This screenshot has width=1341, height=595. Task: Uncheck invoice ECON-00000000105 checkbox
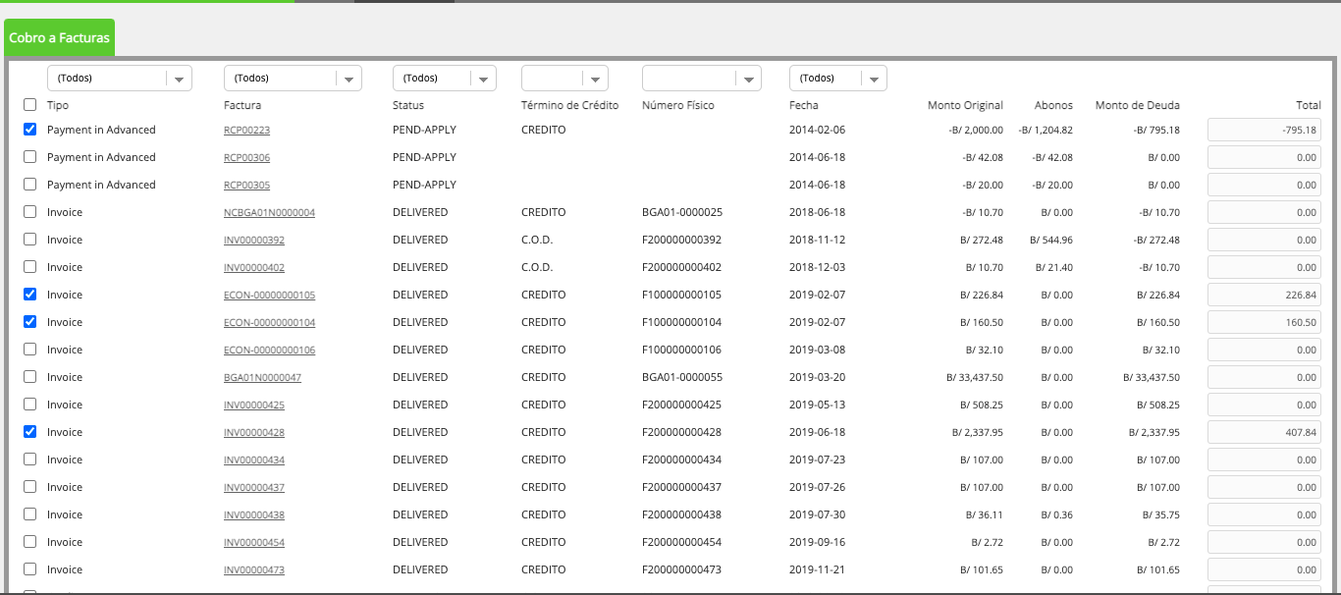pos(30,295)
